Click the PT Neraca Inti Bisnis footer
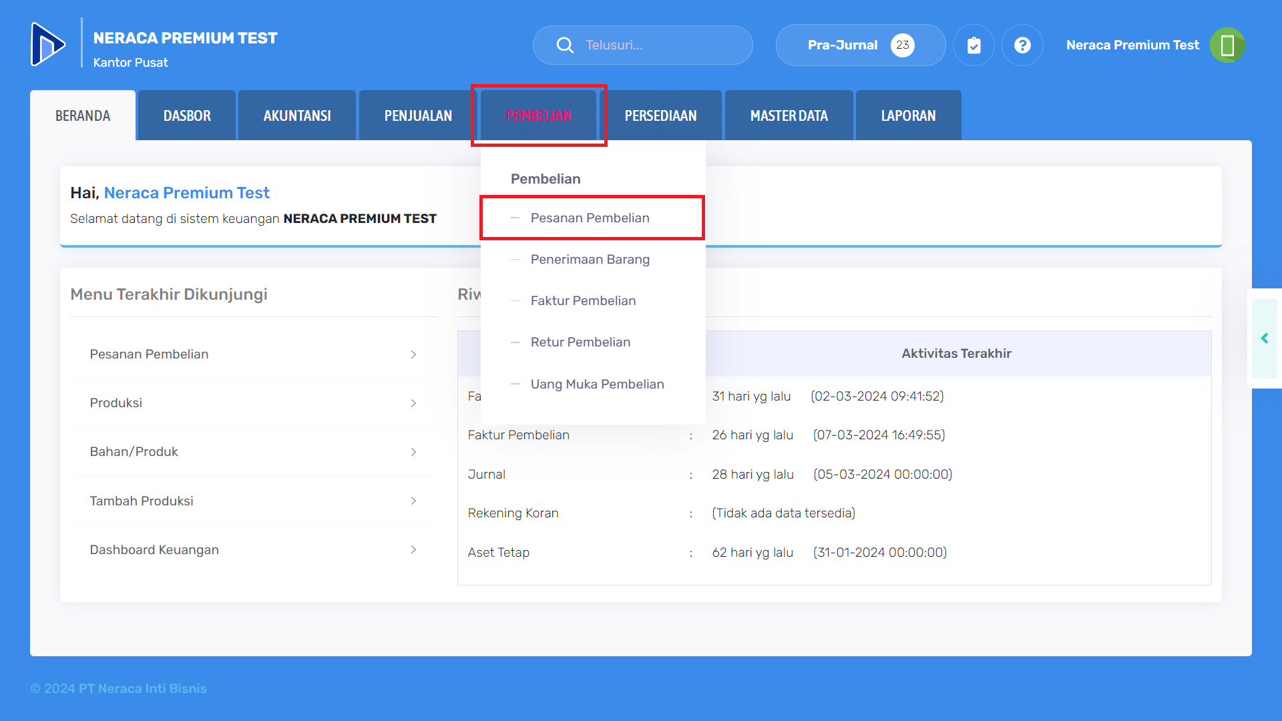 (x=142, y=688)
